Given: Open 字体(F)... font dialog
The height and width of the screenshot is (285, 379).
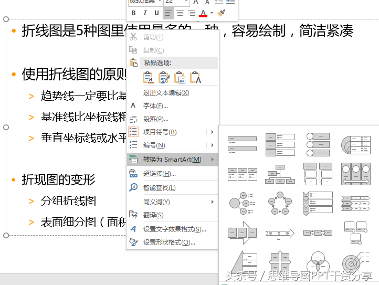Looking at the screenshot, I should click(x=173, y=106).
